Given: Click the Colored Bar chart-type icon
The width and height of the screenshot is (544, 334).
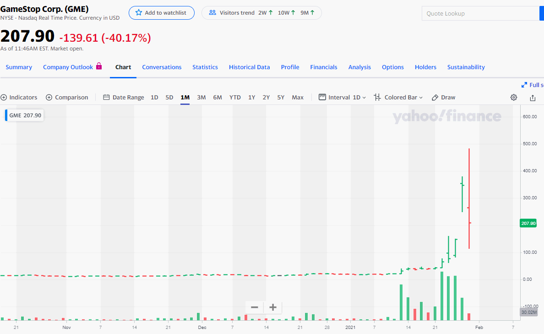Looking at the screenshot, I should tap(377, 97).
